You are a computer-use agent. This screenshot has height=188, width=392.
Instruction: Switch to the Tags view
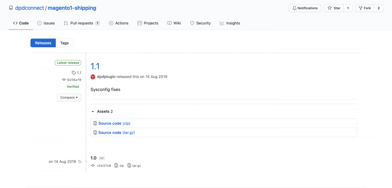[x=64, y=43]
